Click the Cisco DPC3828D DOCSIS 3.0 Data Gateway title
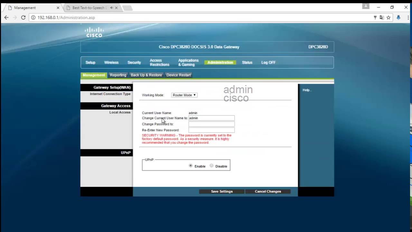The width and height of the screenshot is (412, 232). point(199,47)
